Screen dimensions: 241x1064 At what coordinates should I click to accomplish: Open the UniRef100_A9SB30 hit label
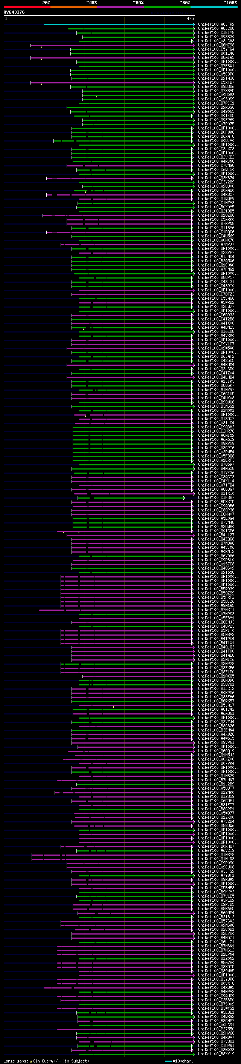[216, 37]
